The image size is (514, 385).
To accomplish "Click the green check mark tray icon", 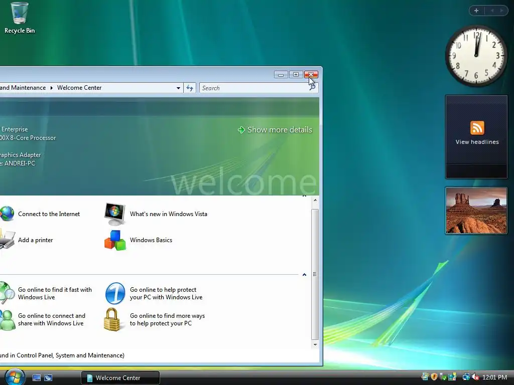I will (443, 377).
